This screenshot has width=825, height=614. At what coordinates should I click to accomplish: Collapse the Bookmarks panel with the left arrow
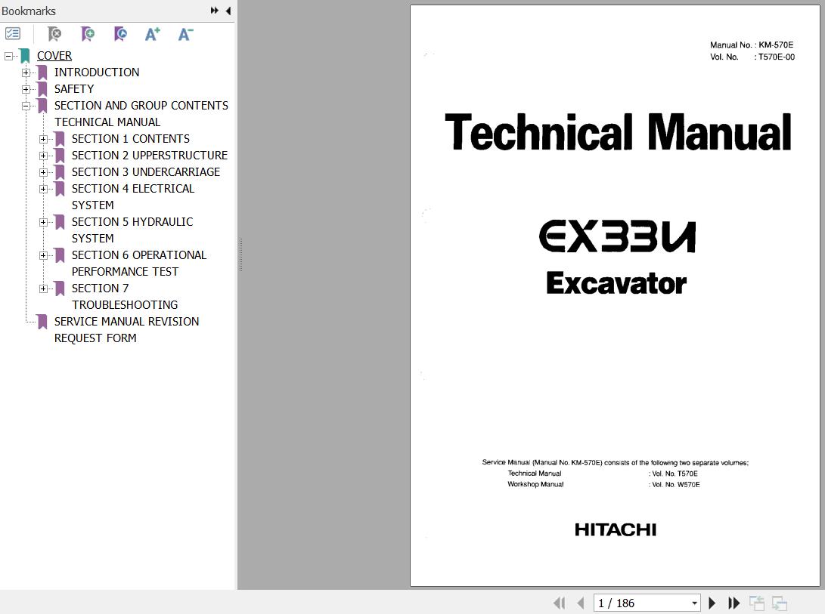(228, 11)
